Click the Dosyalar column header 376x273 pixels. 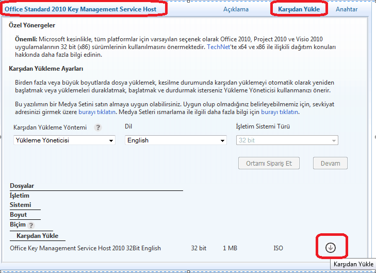[22, 186]
